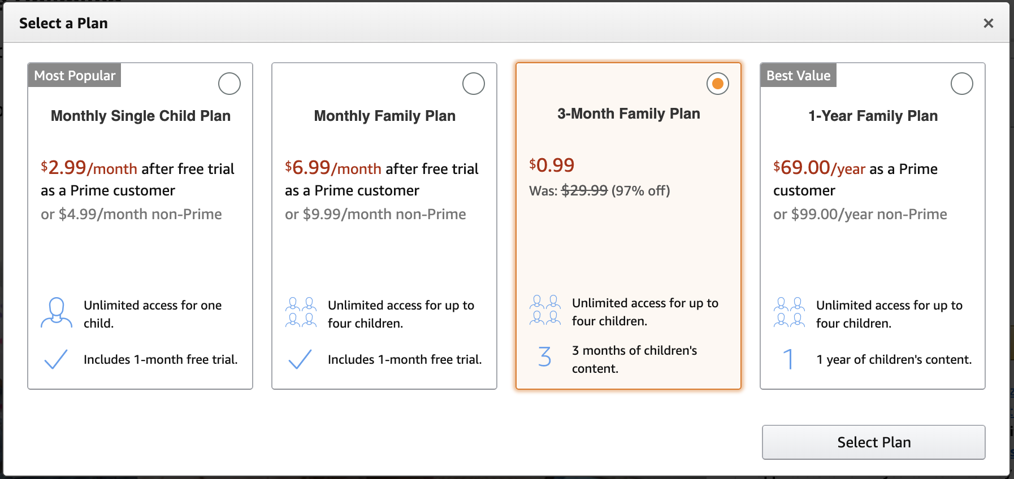Click the group icon on the 1-Year Family Plan
Screen dimensions: 1014x479
coord(789,311)
